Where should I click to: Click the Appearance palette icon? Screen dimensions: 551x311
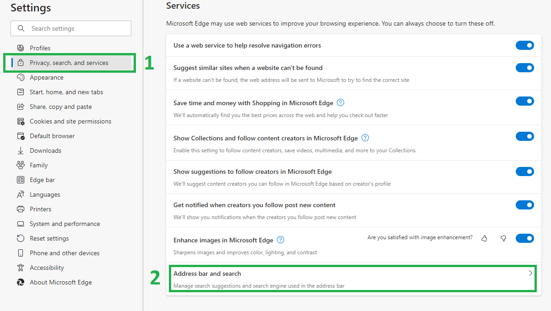[x=21, y=77]
